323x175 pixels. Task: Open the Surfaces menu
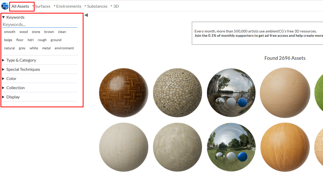point(43,6)
